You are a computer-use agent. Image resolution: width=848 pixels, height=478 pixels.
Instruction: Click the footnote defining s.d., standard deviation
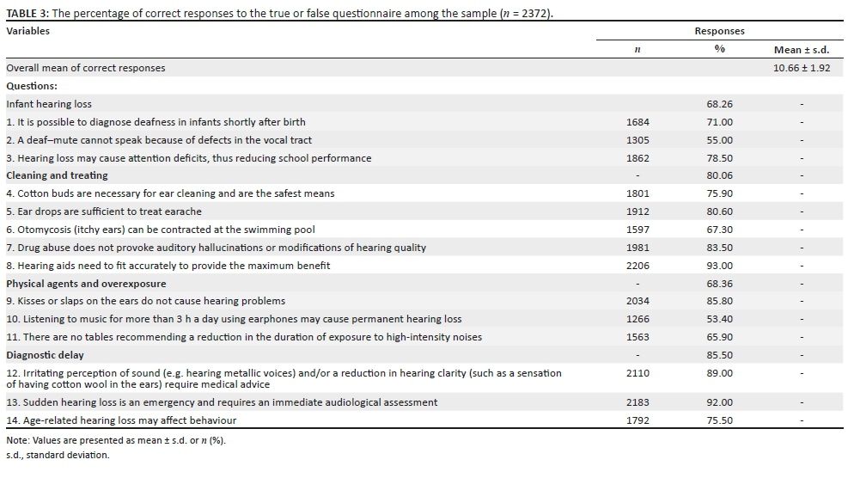pyautogui.click(x=58, y=455)
